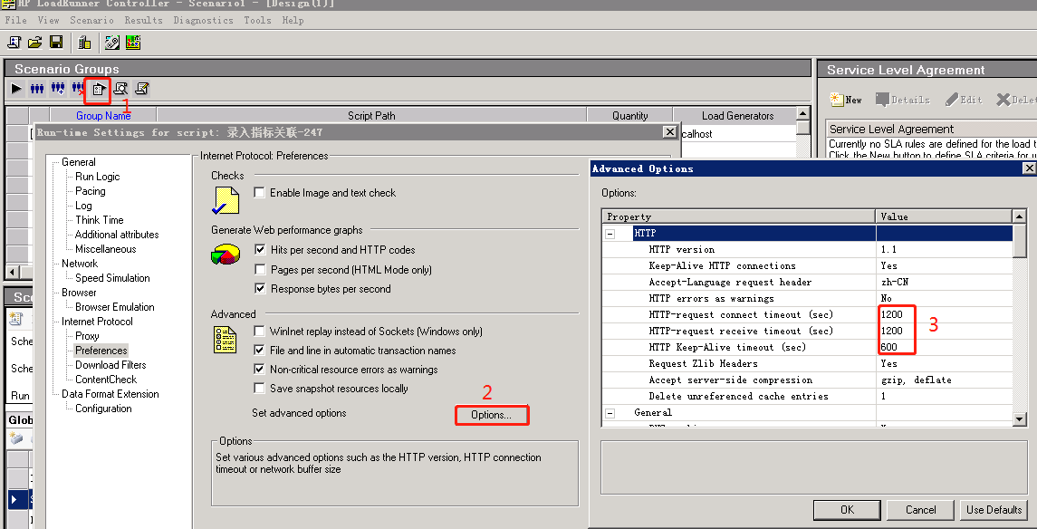This screenshot has height=529, width=1037.
Task: Open the Diagnostics menu
Action: [x=203, y=20]
